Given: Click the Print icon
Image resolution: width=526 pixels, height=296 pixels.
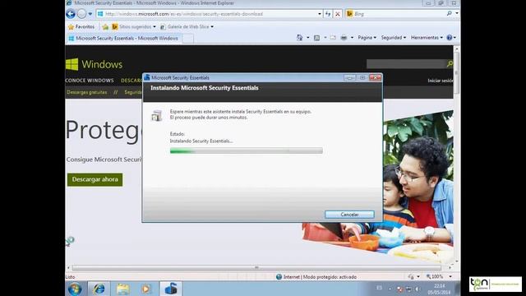Looking at the screenshot, I should pyautogui.click(x=344, y=38).
